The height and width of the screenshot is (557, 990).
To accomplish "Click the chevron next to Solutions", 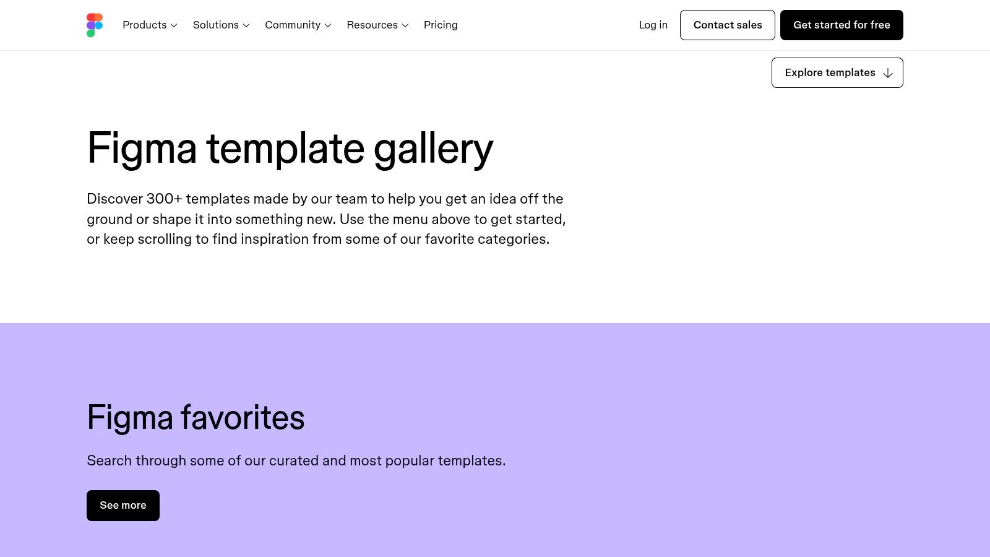I will pyautogui.click(x=246, y=25).
